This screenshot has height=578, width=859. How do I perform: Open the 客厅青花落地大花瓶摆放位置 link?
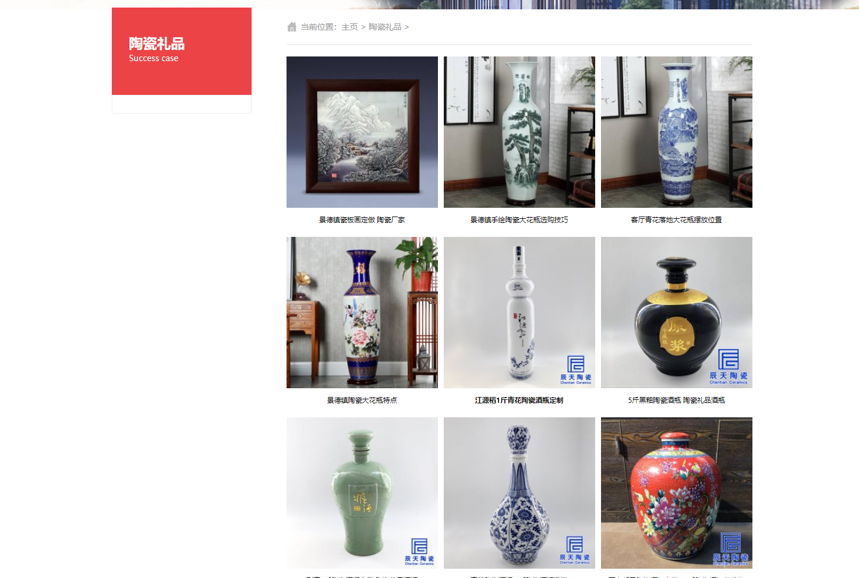click(677, 220)
